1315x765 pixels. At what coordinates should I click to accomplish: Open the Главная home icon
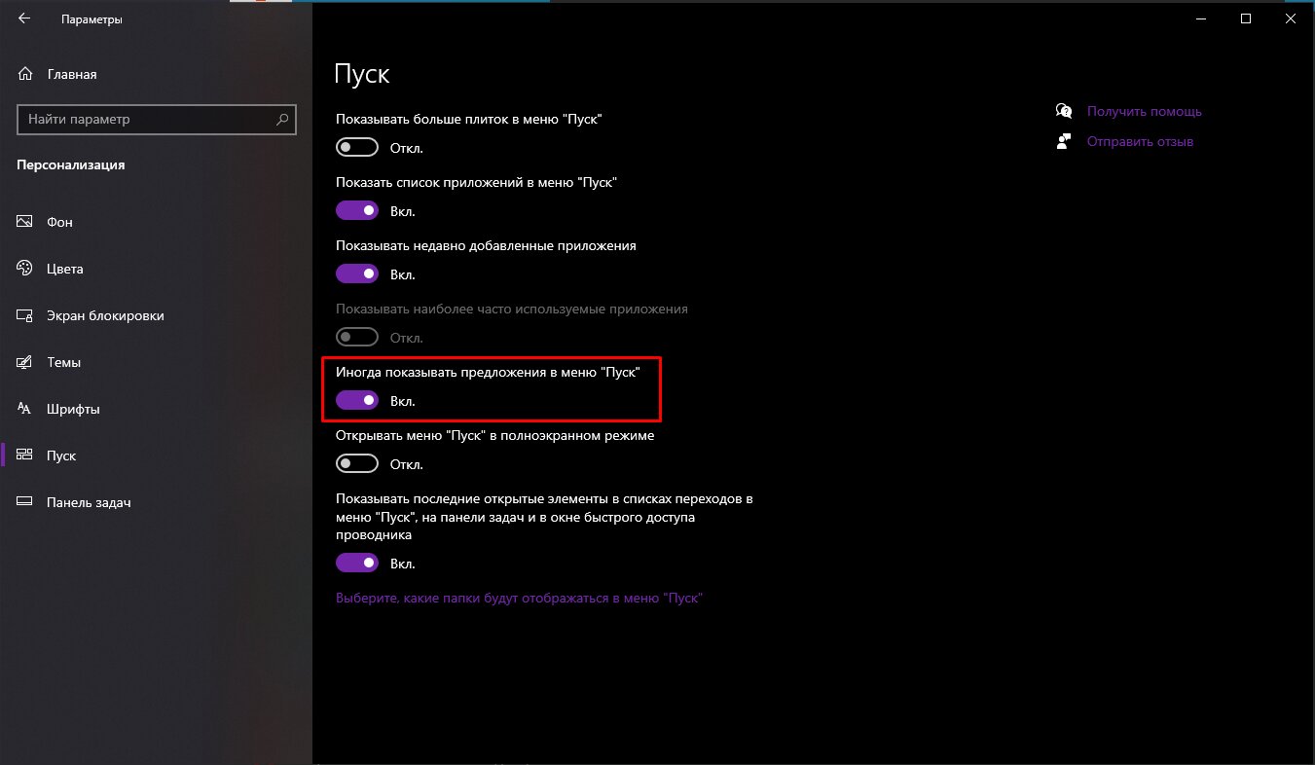pos(25,74)
